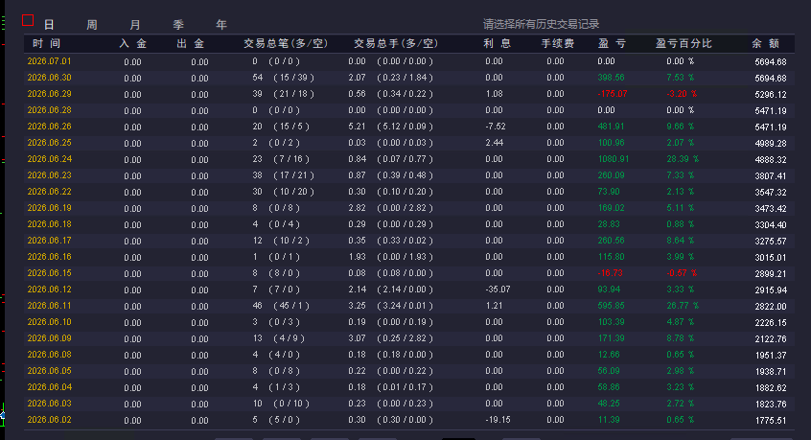Select the 2026.06.30 date row
This screenshot has width=811, height=440.
[x=409, y=78]
